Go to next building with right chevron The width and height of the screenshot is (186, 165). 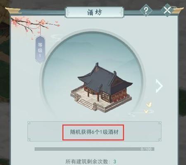[159, 86]
